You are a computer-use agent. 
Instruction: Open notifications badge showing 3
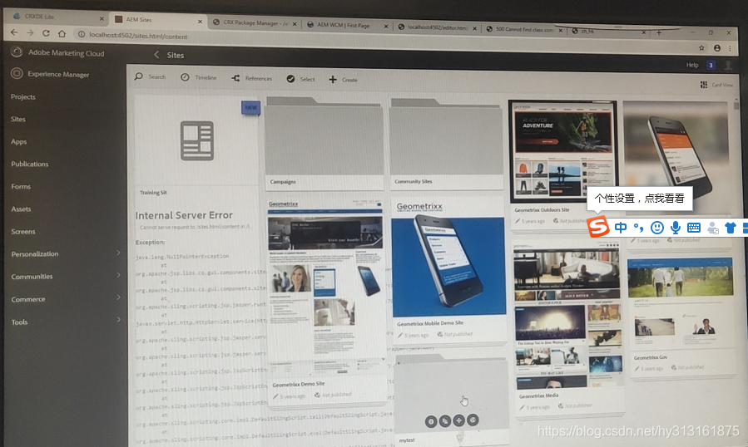711,66
